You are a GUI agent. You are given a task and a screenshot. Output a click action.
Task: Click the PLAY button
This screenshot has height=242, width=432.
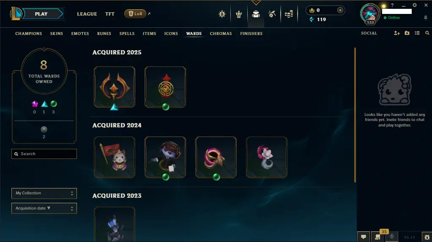[x=41, y=14]
